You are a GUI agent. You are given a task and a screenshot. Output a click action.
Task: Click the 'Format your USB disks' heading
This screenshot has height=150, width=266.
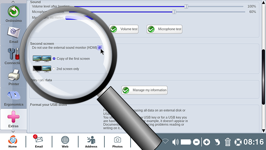(48, 105)
